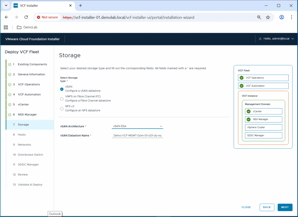Expand the vSAN Architecture dropdown
Viewport: 298px width, 217px height.
coord(137,126)
